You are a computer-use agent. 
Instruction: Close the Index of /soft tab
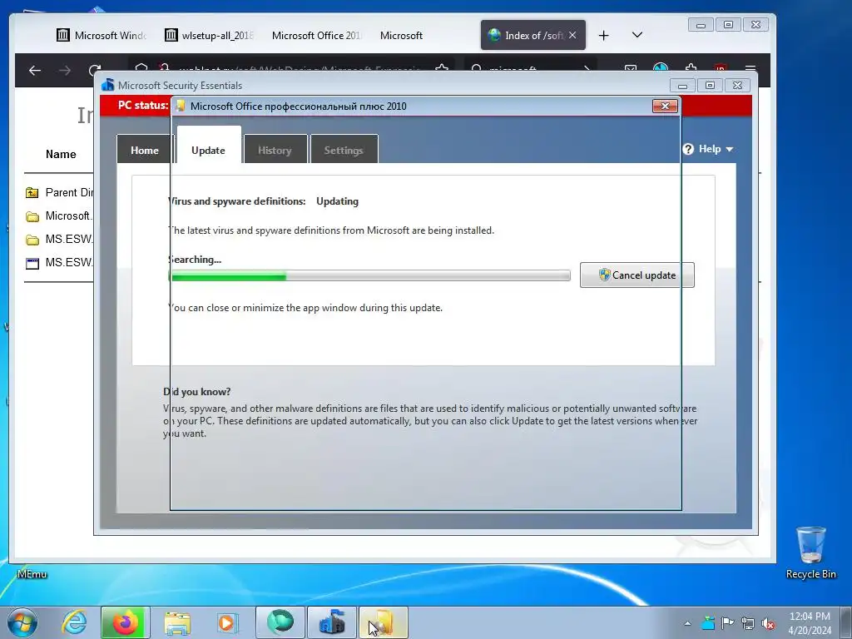(x=572, y=35)
